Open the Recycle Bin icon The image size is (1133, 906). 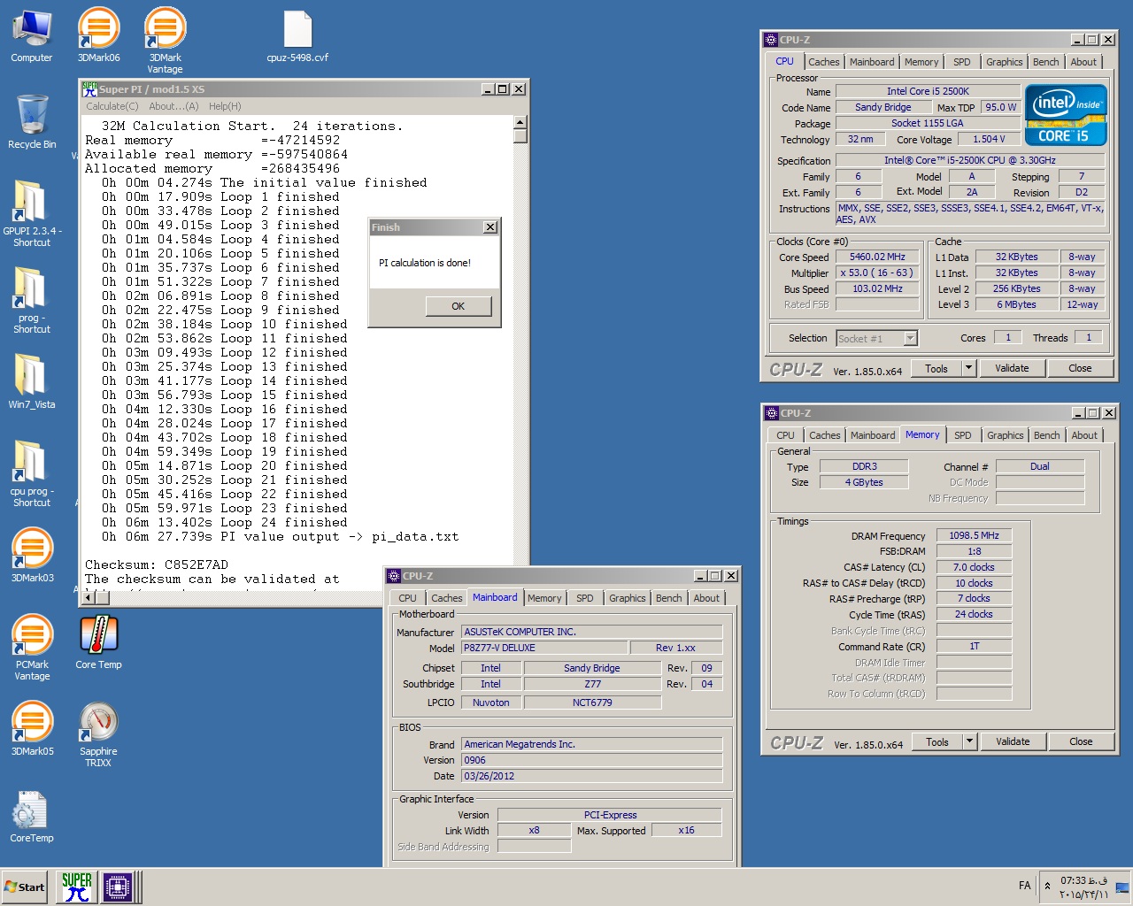coord(32,122)
